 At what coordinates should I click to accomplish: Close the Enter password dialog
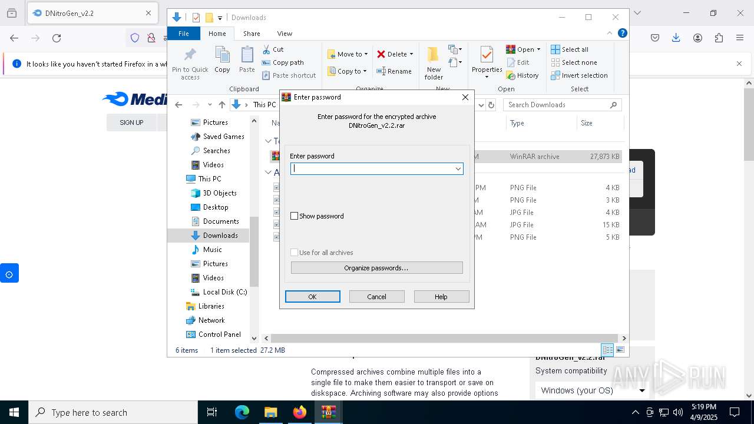coord(465,97)
